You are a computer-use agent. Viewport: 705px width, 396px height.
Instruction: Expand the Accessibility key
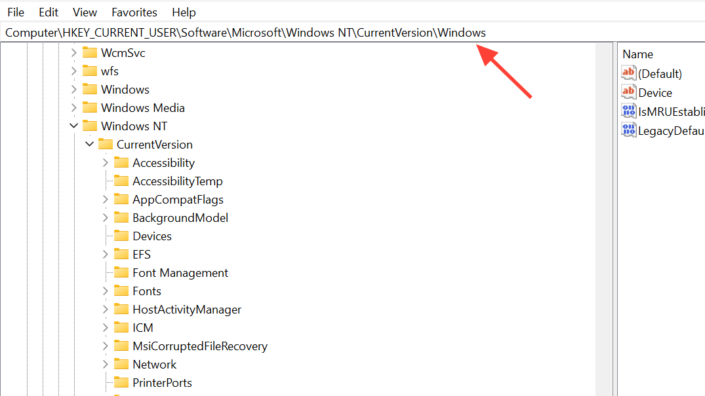pos(105,162)
